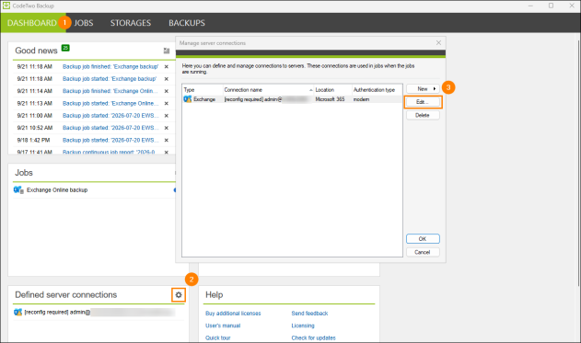Dismiss 9/21 11:18 AM 'Backup job finished' news item
Image resolution: width=581 pixels, height=343 pixels.
pyautogui.click(x=167, y=67)
